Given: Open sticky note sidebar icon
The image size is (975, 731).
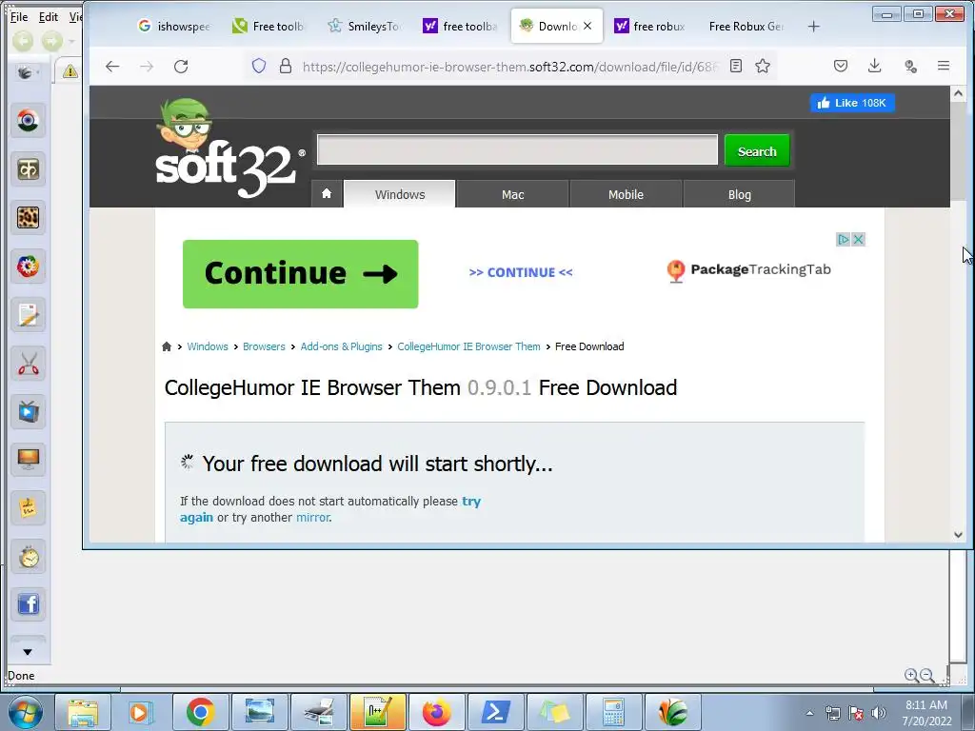Looking at the screenshot, I should (x=28, y=508).
